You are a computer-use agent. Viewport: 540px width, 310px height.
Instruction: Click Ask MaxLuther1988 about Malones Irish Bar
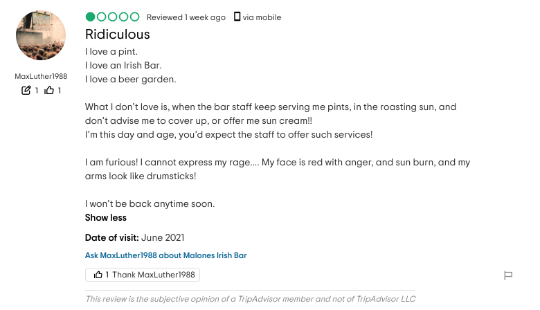coord(165,255)
